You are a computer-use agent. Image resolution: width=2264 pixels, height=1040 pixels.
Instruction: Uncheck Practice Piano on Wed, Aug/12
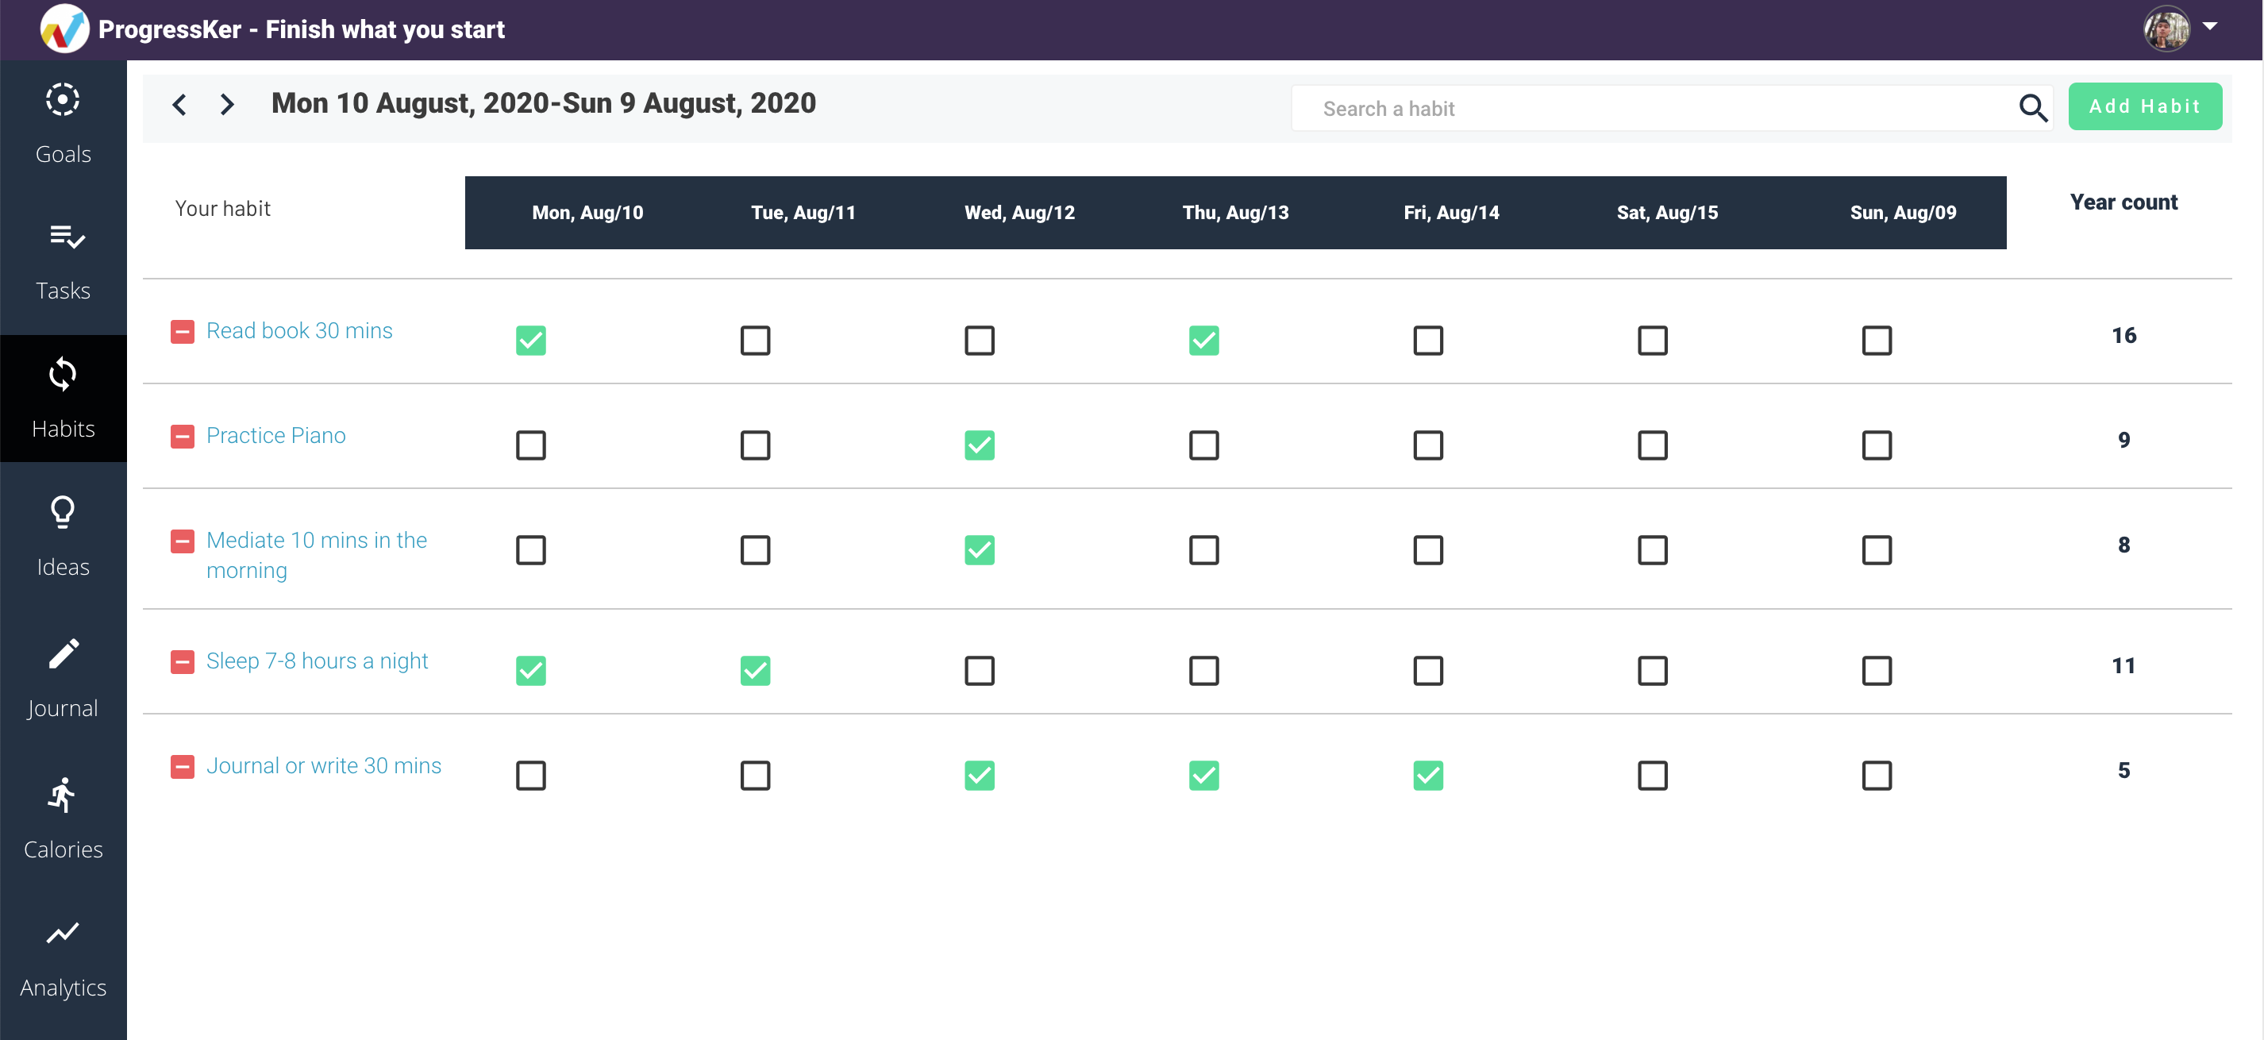pyautogui.click(x=979, y=445)
